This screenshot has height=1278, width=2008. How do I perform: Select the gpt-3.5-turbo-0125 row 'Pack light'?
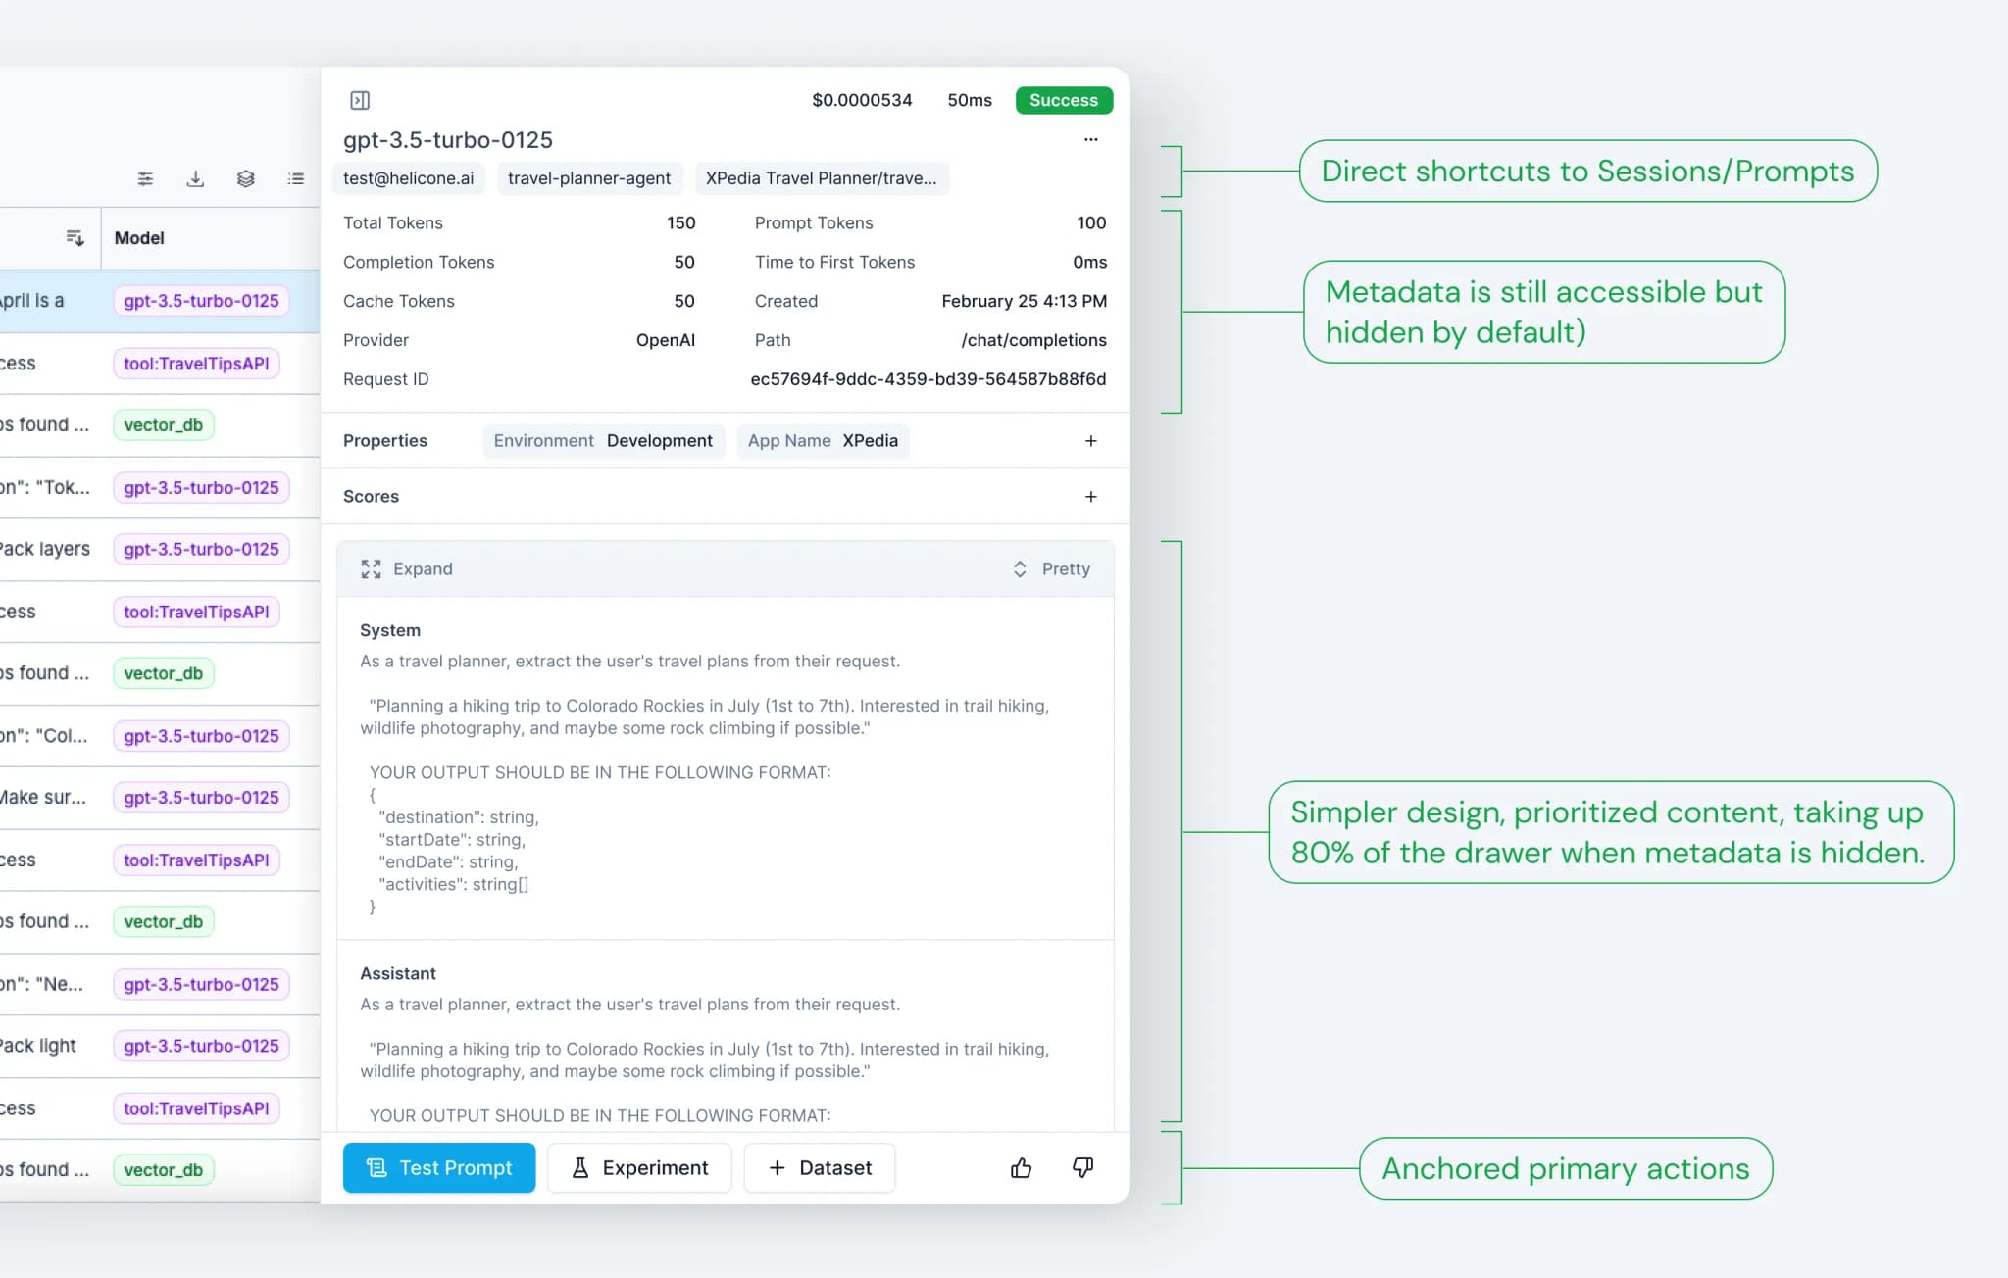(x=160, y=1046)
